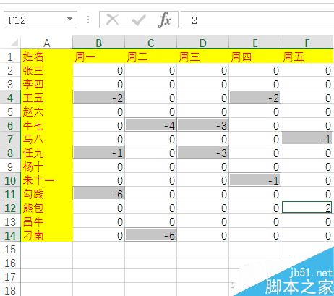Click the name cell 李四
This screenshot has width=334, height=296.
click(46, 84)
